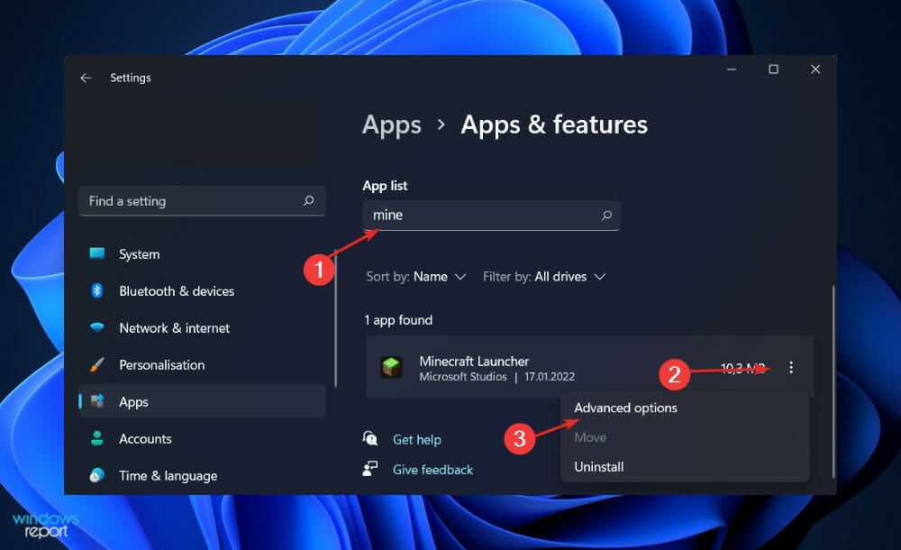Open Bluetooth & devices settings
Image resolution: width=901 pixels, height=550 pixels.
(x=202, y=290)
